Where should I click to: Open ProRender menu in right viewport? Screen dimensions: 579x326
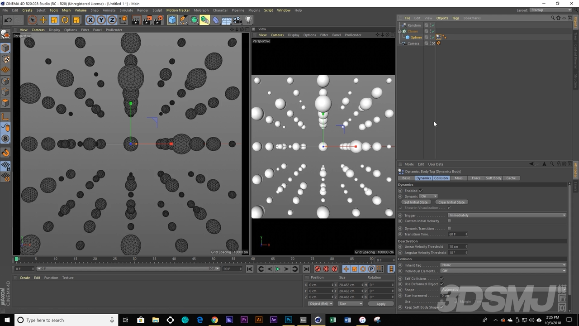(353, 35)
